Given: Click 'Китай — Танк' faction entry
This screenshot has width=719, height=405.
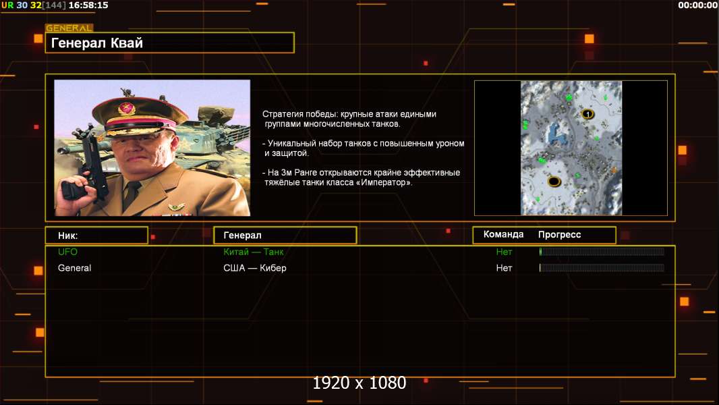Looking at the screenshot, I should [x=253, y=252].
